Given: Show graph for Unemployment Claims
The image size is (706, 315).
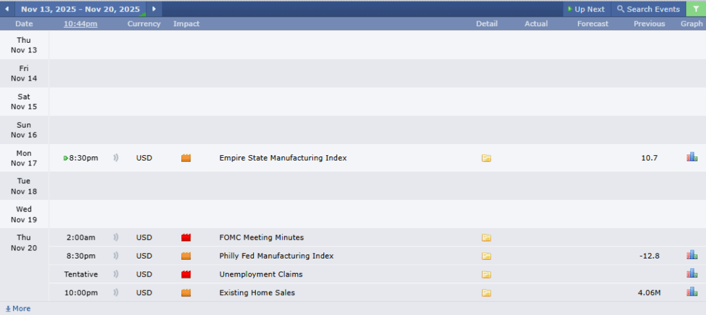Looking at the screenshot, I should (x=692, y=274).
